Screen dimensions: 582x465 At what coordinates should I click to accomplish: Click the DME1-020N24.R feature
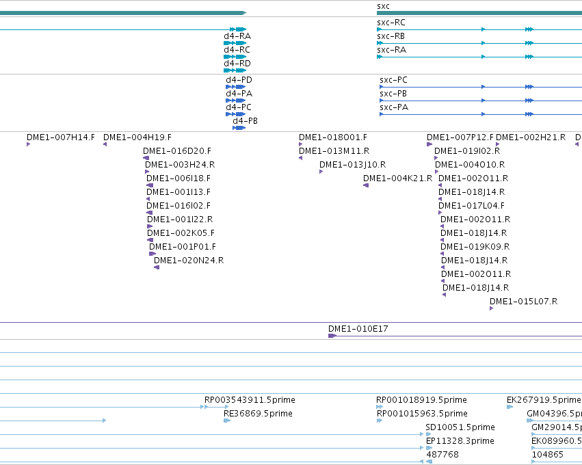(157, 267)
